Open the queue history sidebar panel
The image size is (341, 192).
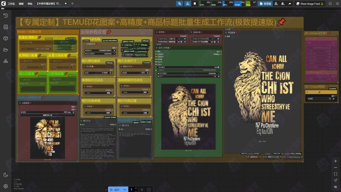point(6,15)
